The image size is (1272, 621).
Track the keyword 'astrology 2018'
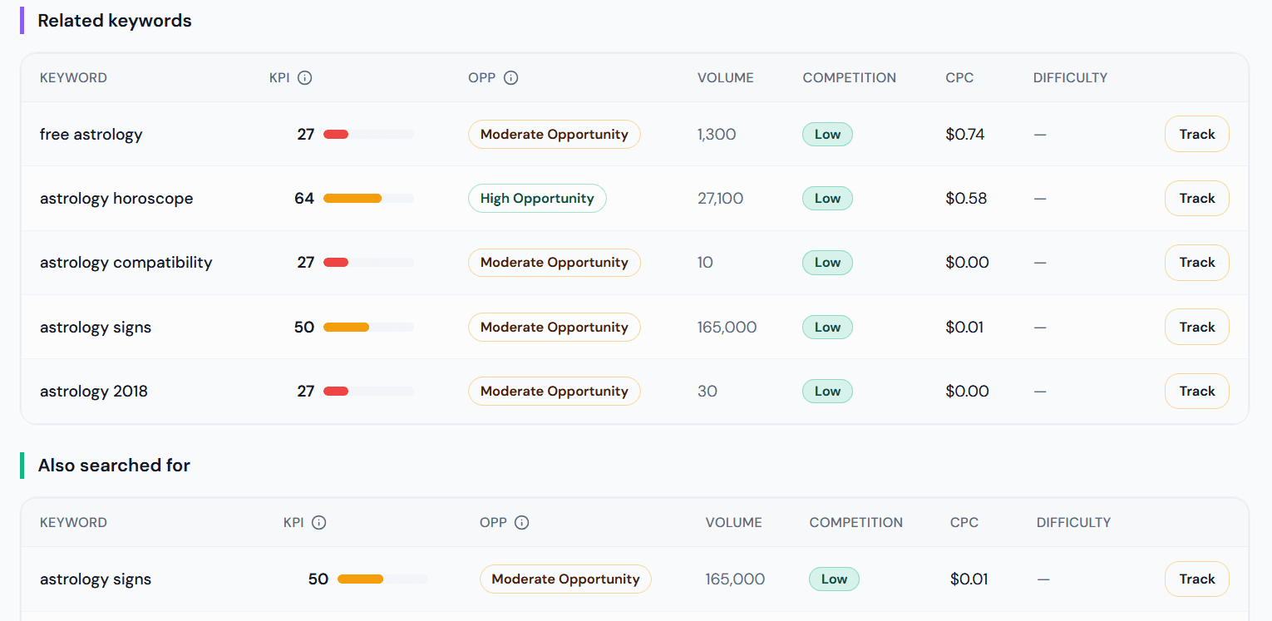click(1196, 391)
